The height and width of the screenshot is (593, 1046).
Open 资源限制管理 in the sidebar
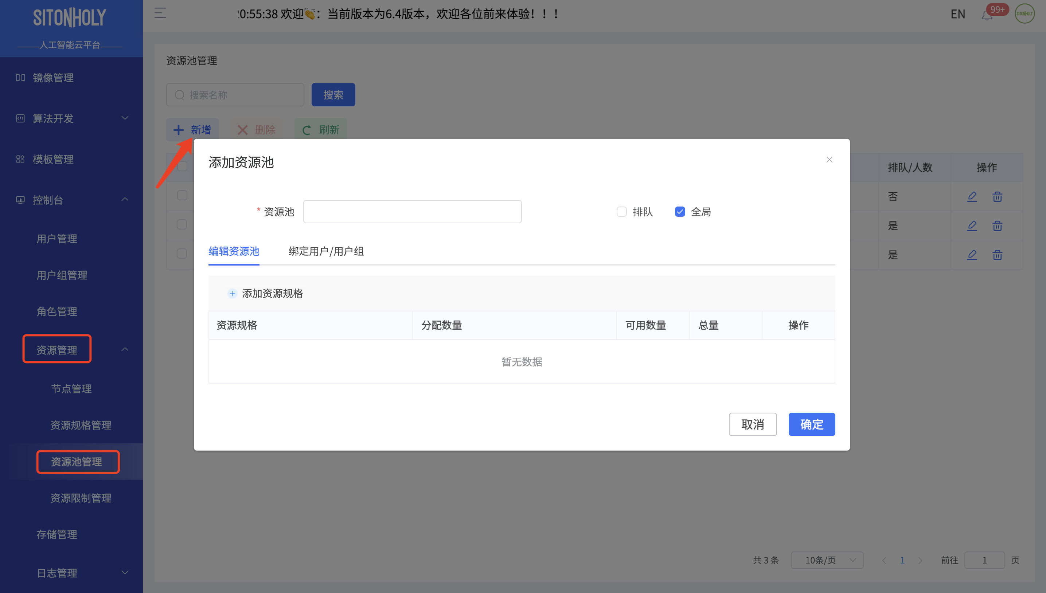click(x=81, y=498)
